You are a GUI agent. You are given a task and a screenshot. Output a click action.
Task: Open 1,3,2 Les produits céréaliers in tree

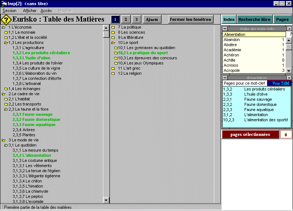point(41,53)
